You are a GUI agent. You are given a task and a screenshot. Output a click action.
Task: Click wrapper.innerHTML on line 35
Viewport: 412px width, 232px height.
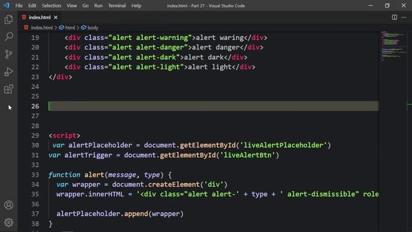click(x=90, y=194)
